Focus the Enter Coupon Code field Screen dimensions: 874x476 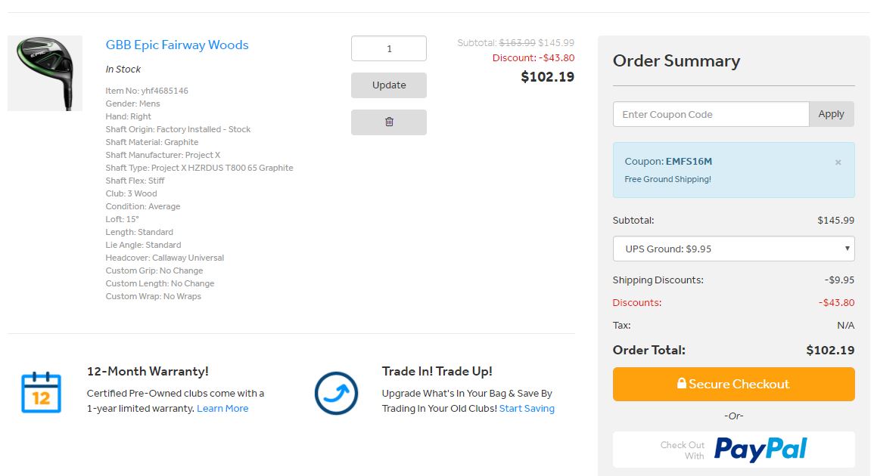click(711, 114)
